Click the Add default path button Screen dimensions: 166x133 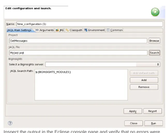tap(144, 73)
